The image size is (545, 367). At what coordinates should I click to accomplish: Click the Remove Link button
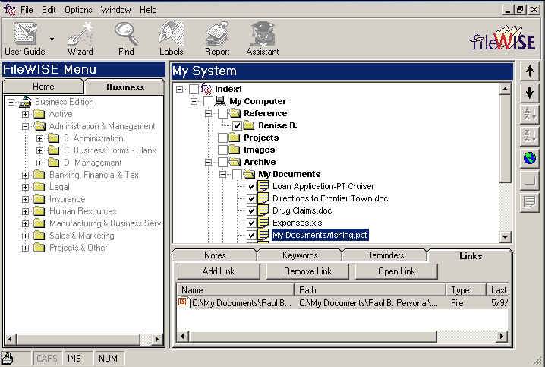(307, 271)
